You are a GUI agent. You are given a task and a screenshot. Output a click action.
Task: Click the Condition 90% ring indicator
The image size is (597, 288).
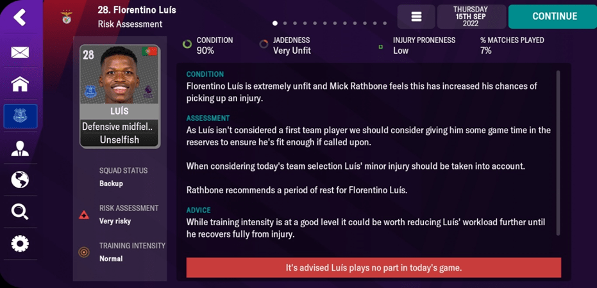point(187,45)
